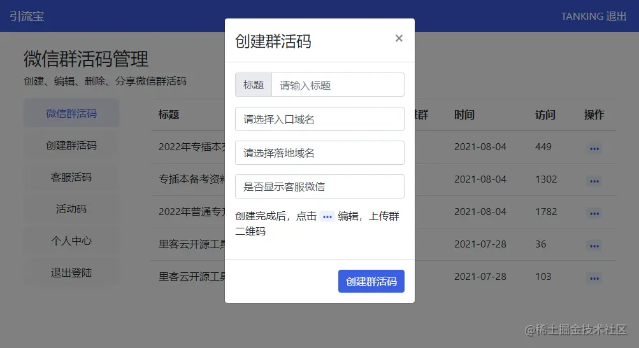Choose 退出登陆 in the sidebar
This screenshot has height=348, width=639.
(71, 272)
